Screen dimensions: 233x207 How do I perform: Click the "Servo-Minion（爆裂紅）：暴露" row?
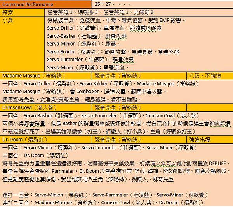coord(83,44)
